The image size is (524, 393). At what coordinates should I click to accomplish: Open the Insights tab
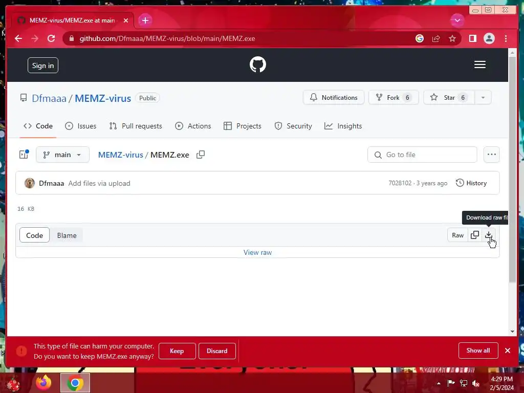[x=343, y=126]
